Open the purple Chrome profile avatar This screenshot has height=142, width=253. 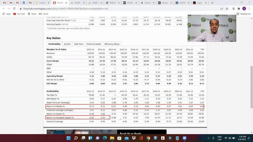pyautogui.click(x=244, y=9)
